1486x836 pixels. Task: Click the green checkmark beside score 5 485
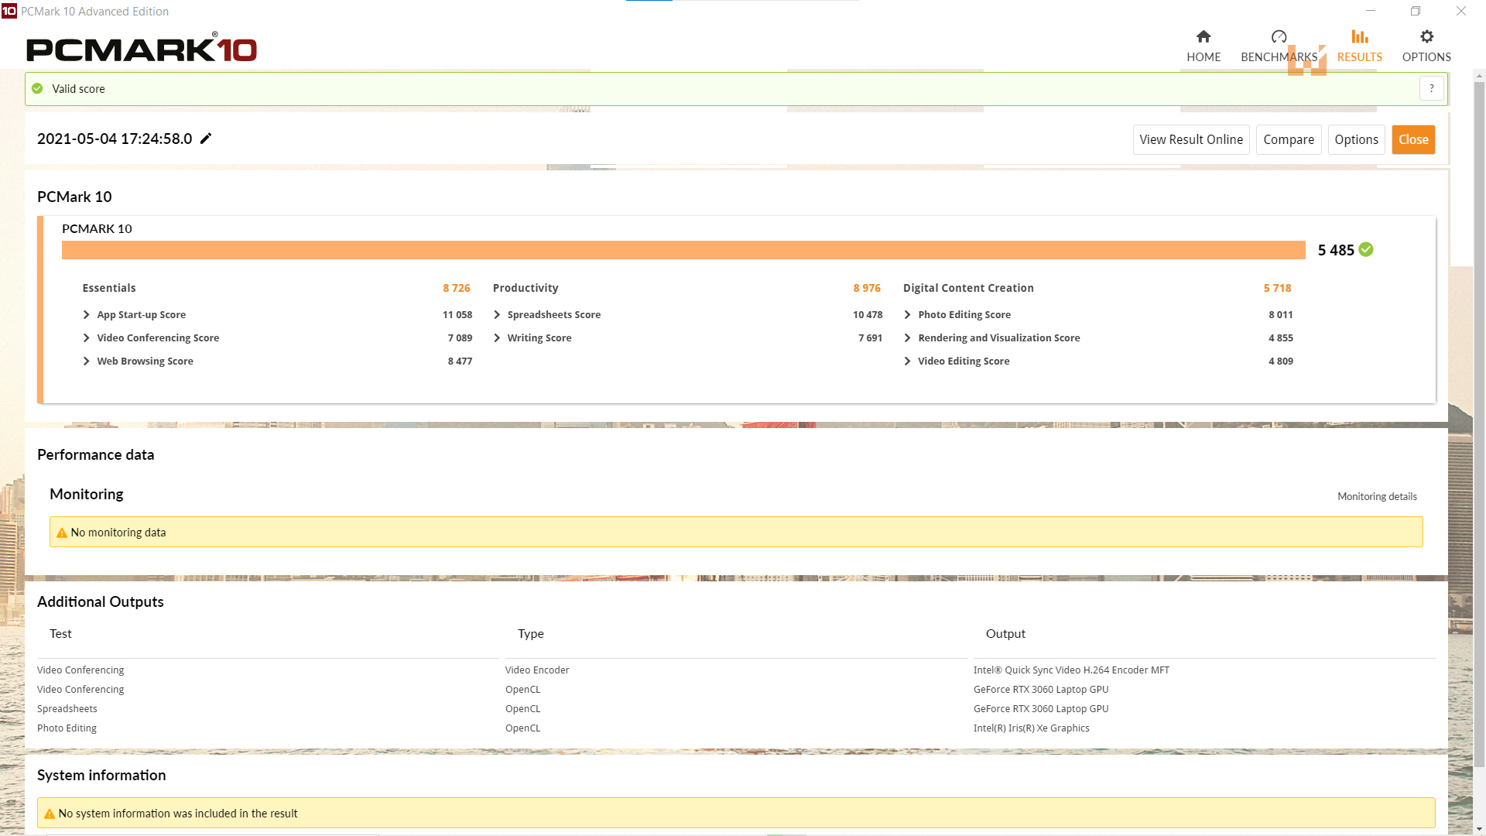[x=1366, y=249]
